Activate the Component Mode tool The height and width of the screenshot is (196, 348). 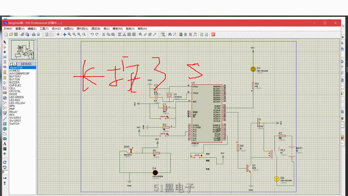5,47
